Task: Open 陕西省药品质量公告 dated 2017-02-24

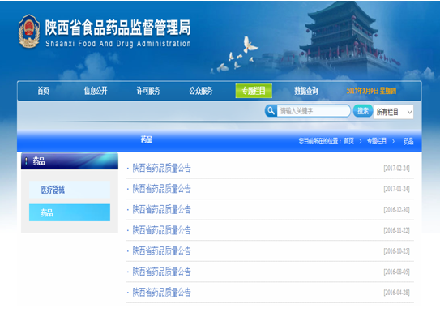Action: click(161, 168)
